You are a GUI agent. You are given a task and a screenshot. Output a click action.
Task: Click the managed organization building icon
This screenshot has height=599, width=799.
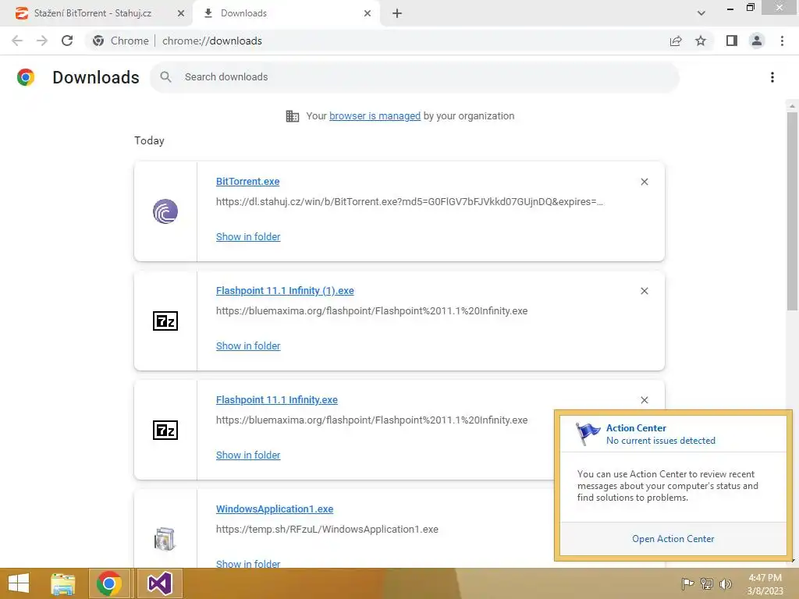(x=293, y=116)
